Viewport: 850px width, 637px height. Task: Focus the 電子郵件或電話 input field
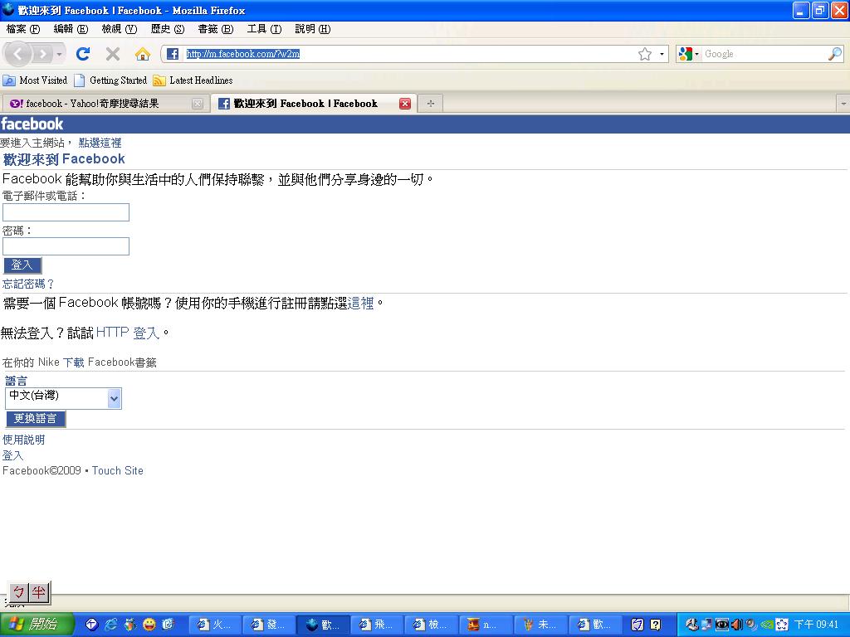tap(66, 212)
